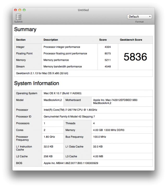Click 'Processor floating point performance' description
Viewport: 167px width, 188px height.
click(x=65, y=53)
